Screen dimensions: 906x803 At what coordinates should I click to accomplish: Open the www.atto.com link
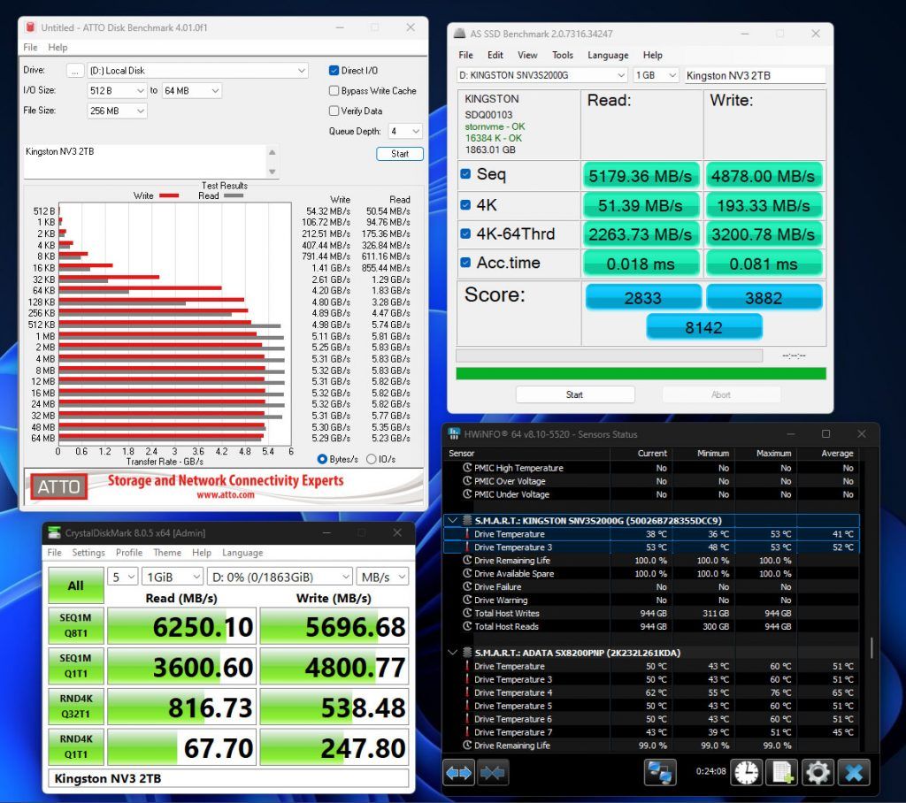[226, 494]
